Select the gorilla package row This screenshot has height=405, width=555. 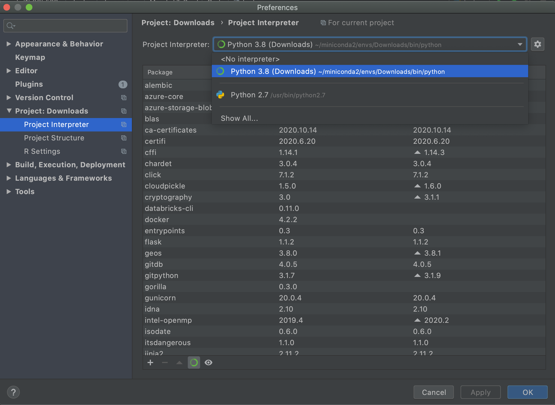coord(344,287)
